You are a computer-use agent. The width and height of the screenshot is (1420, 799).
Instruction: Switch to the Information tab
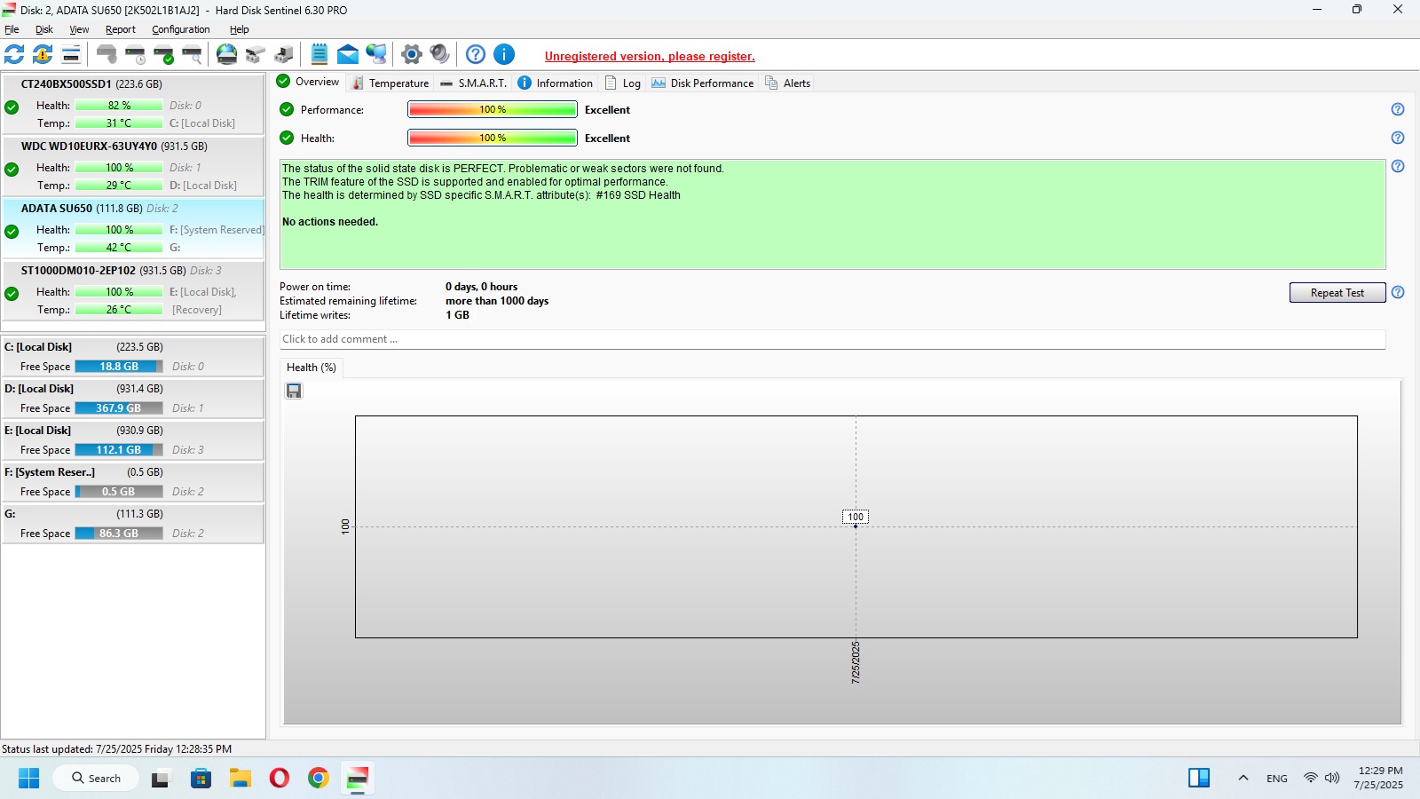[x=556, y=83]
